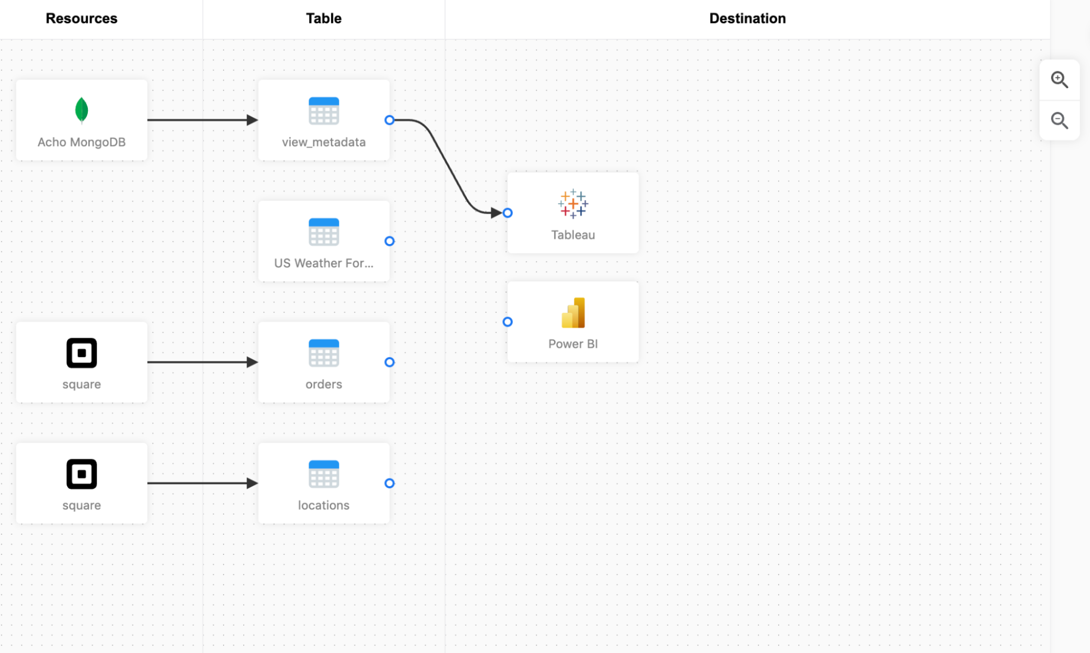Select the Acho MongoDB leaf icon
This screenshot has width=1090, height=653.
81,110
